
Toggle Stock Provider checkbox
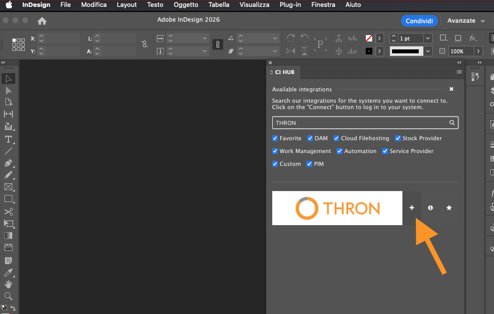pos(398,138)
